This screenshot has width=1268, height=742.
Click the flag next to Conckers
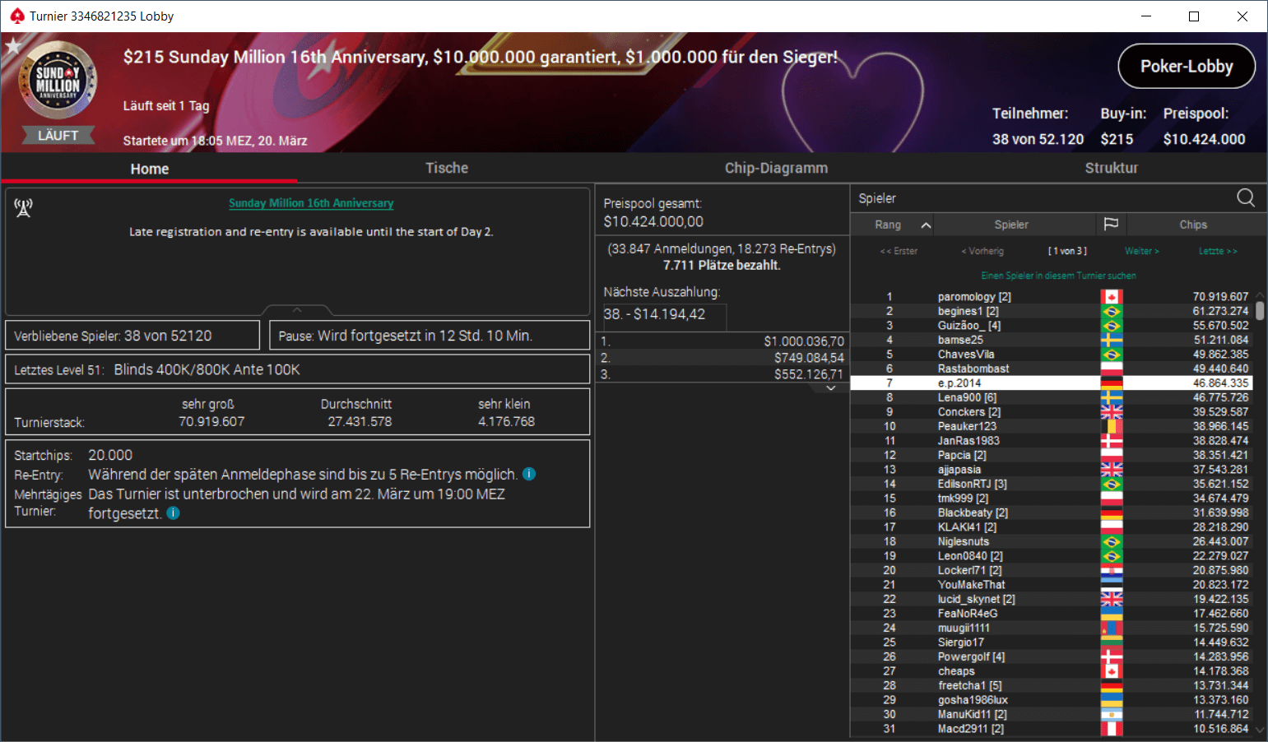coord(1112,412)
